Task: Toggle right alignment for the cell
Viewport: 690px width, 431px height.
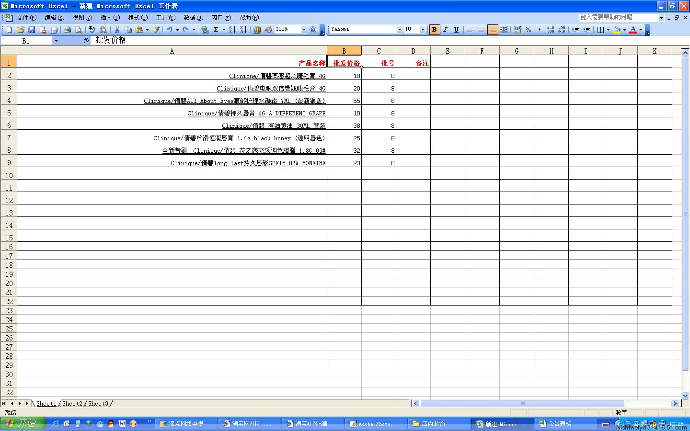Action: [x=493, y=30]
